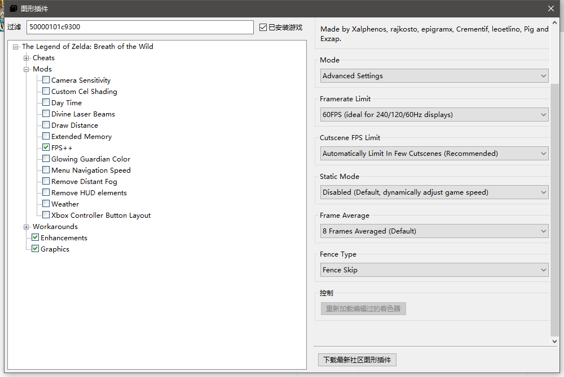Enable the Draw Distance mod checkbox
Image resolution: width=564 pixels, height=377 pixels.
(x=46, y=125)
